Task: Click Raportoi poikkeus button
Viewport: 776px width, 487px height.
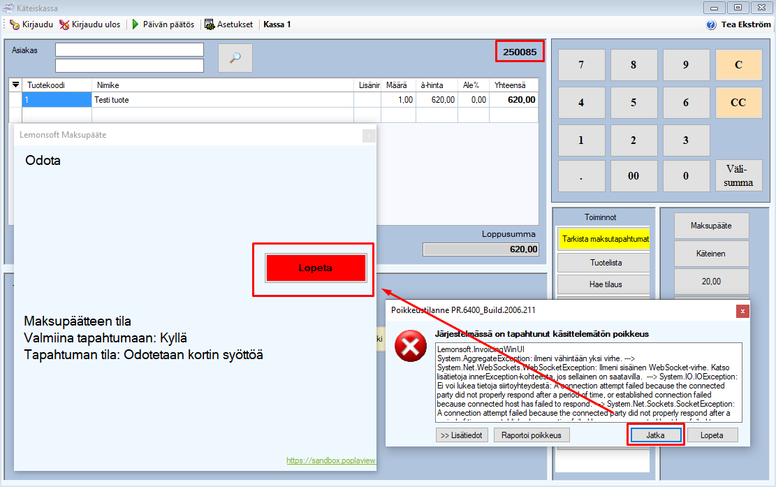Action: 532,435
